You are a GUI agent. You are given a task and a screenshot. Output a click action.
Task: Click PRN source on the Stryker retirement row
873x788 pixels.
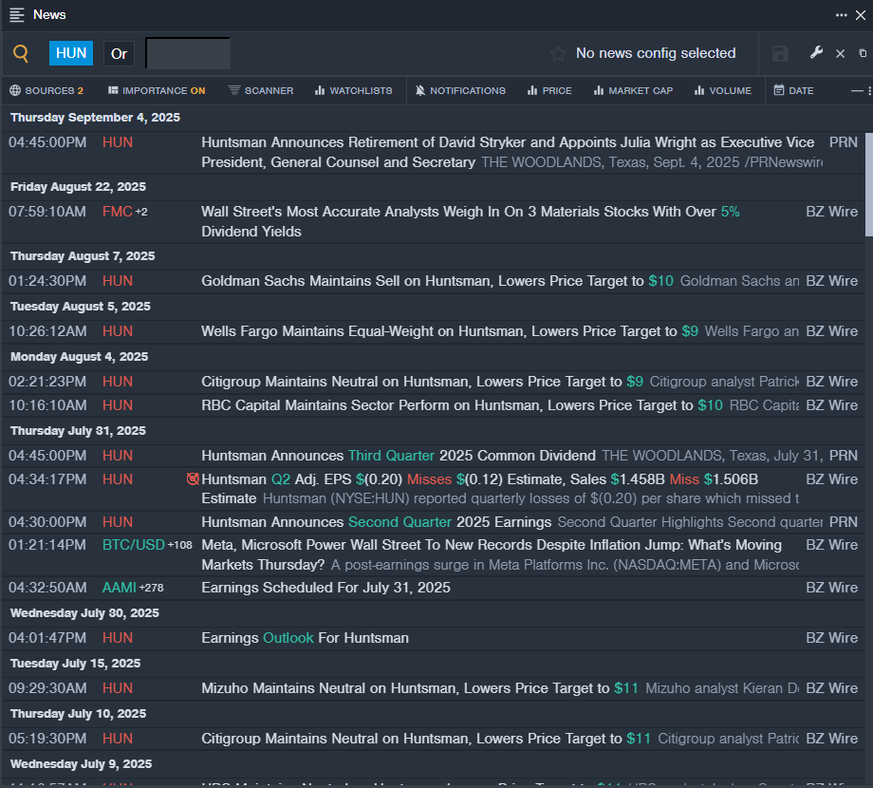843,142
